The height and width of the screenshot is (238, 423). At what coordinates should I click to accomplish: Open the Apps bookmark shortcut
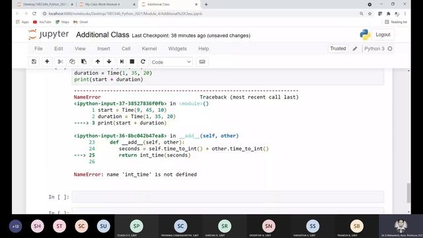click(x=22, y=22)
